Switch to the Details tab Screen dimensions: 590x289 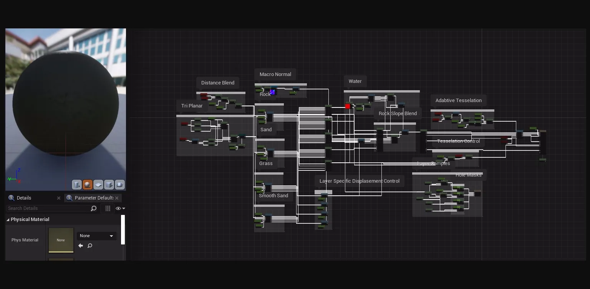24,198
